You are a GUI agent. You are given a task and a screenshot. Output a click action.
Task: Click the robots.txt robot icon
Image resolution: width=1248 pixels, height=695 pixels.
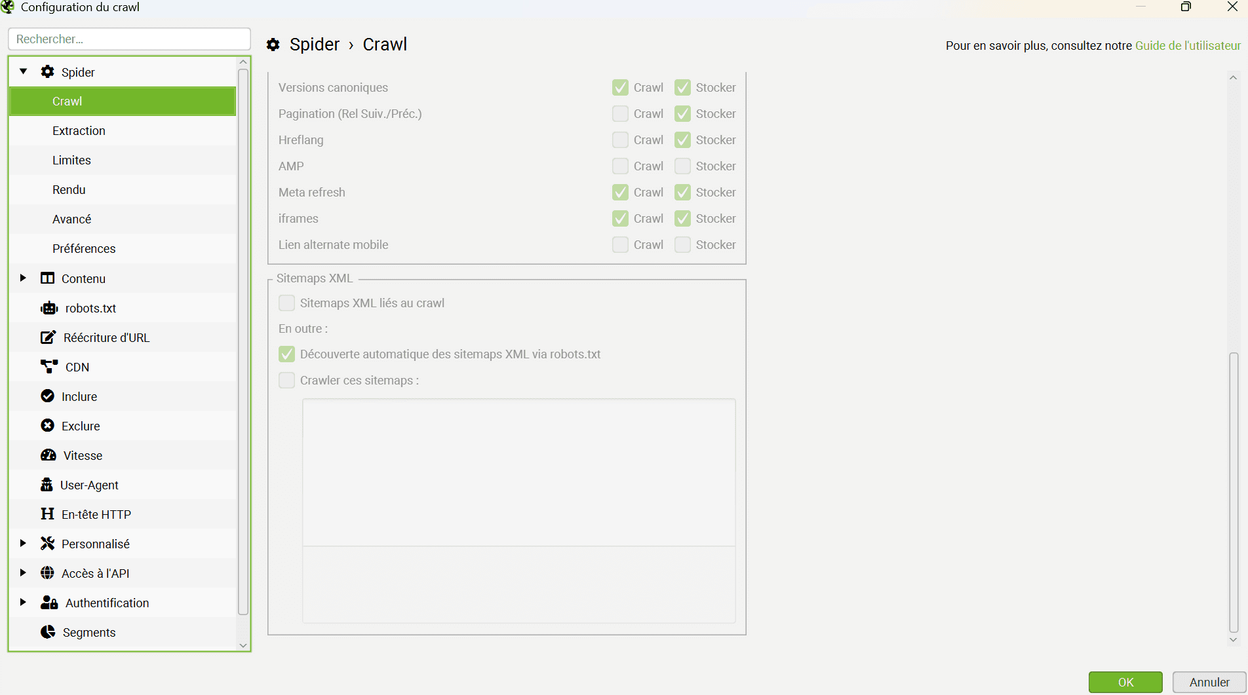click(x=49, y=308)
